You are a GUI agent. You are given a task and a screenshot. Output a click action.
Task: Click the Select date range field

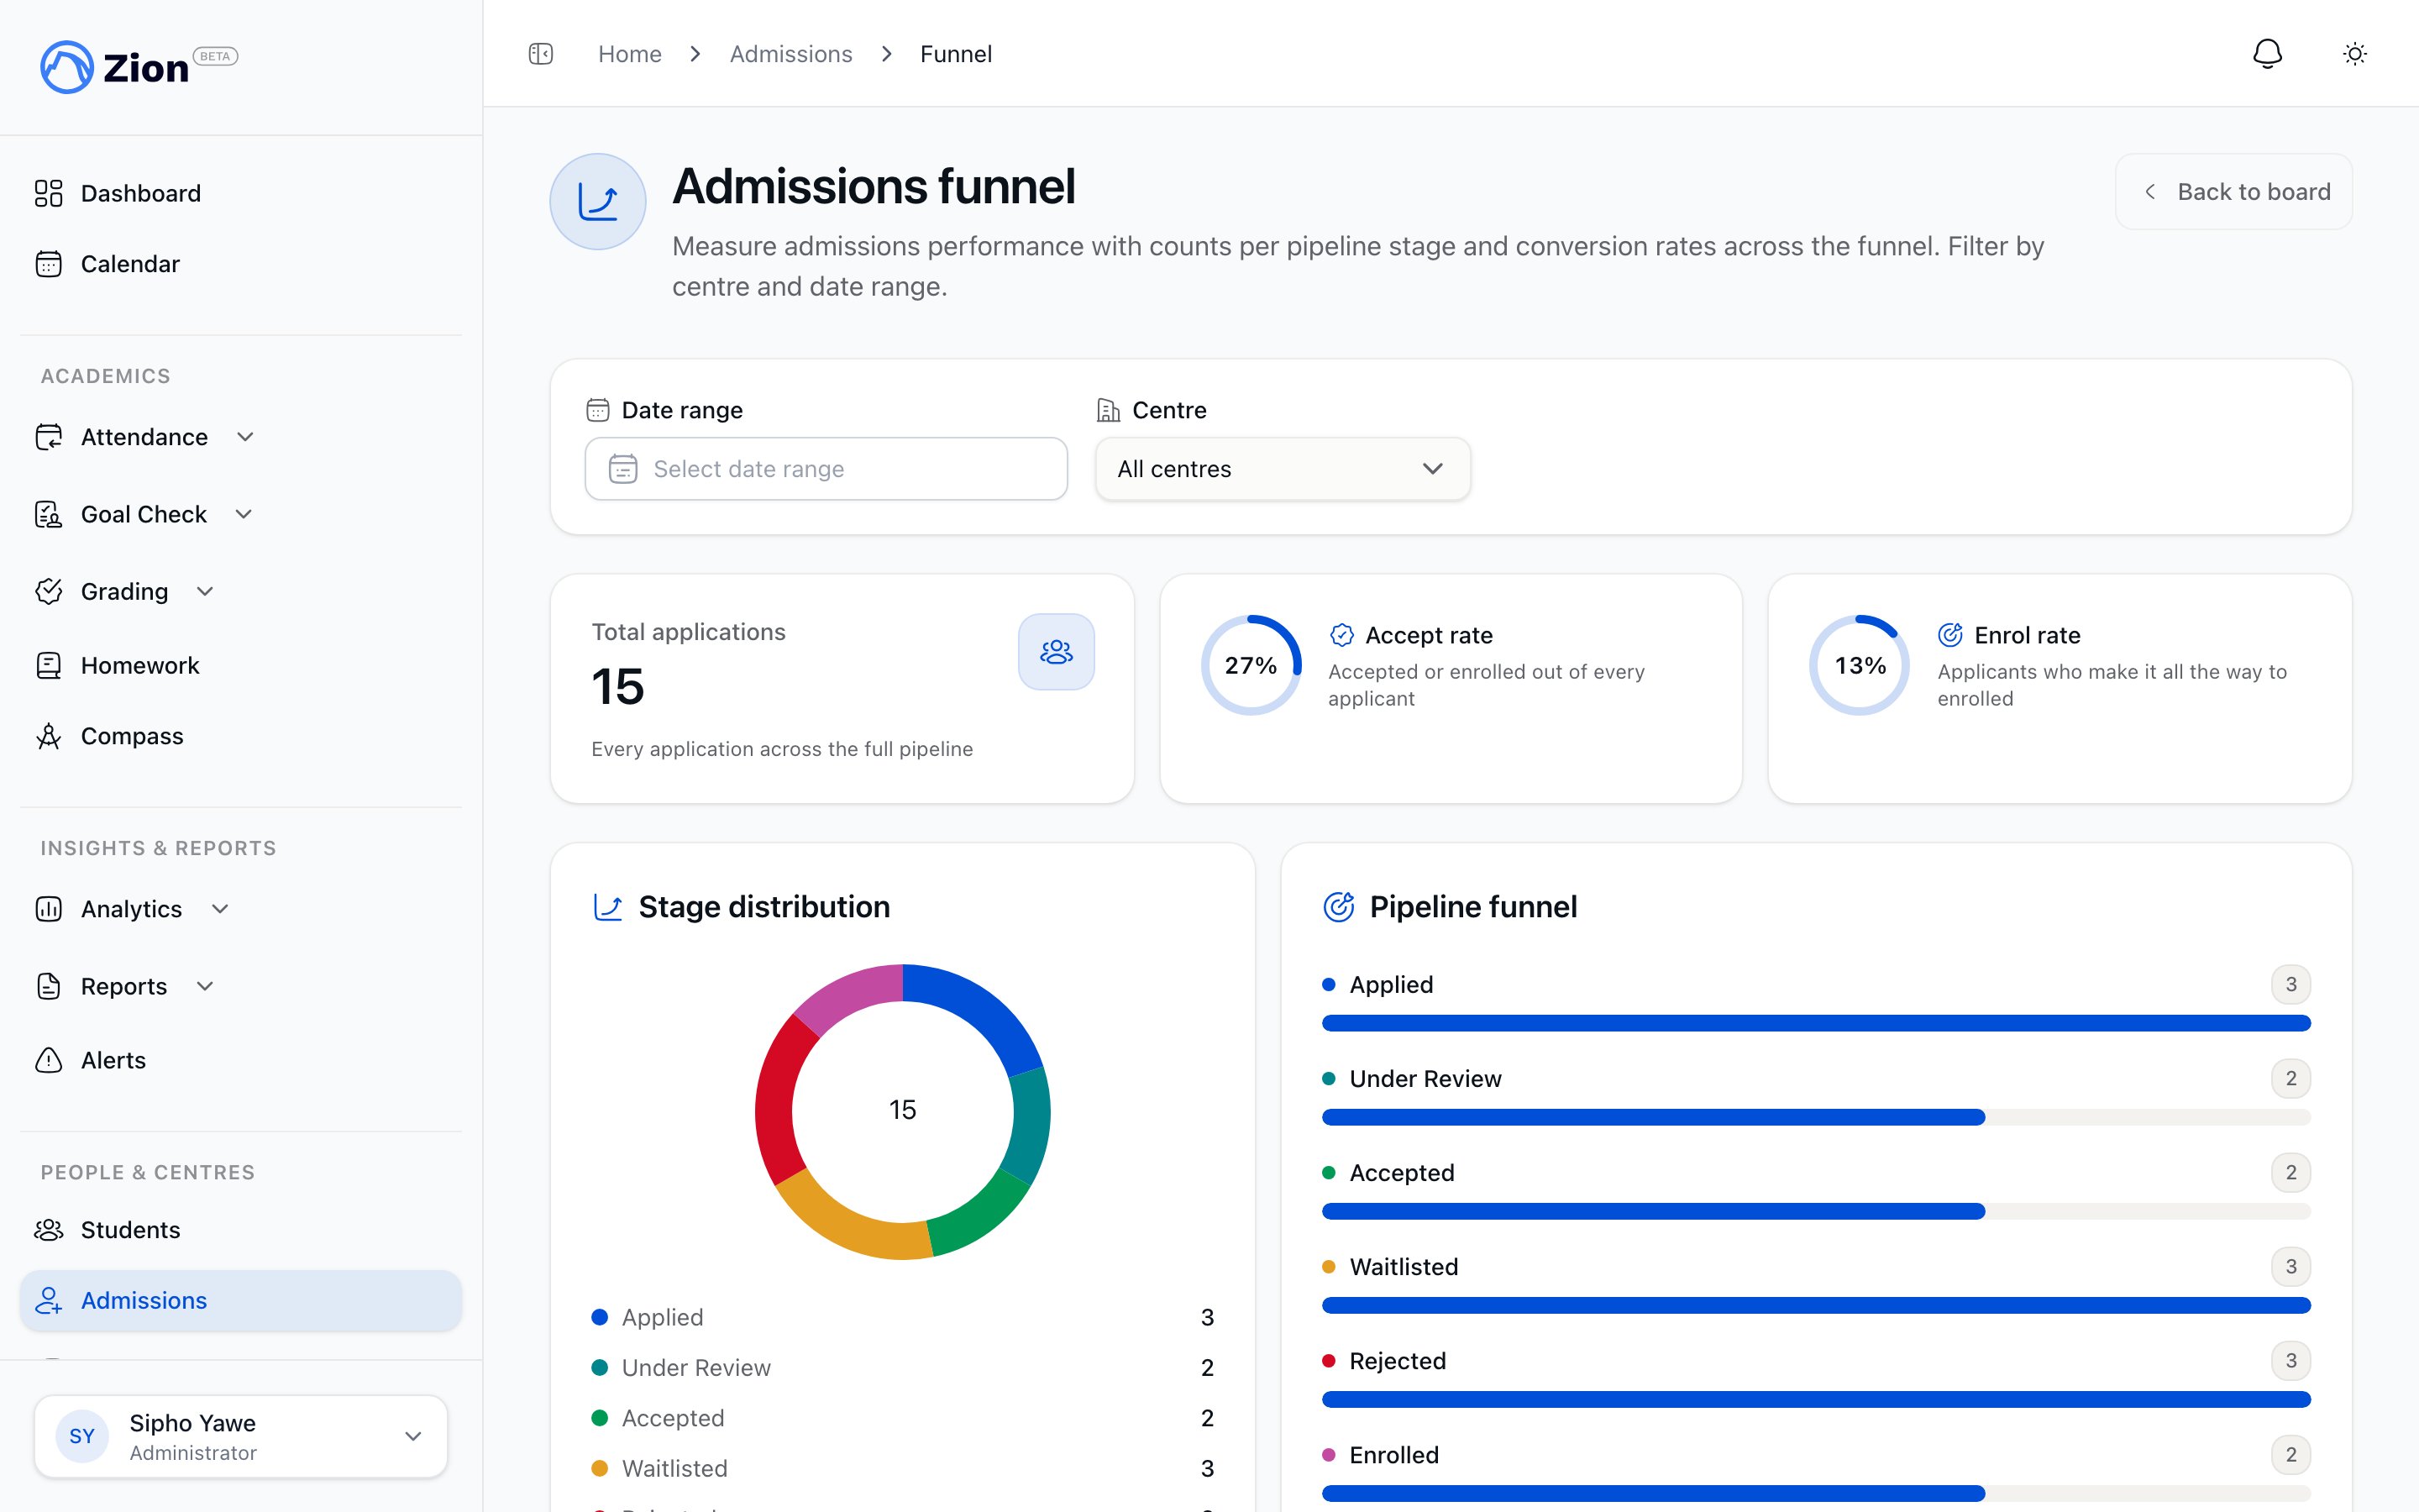click(826, 469)
